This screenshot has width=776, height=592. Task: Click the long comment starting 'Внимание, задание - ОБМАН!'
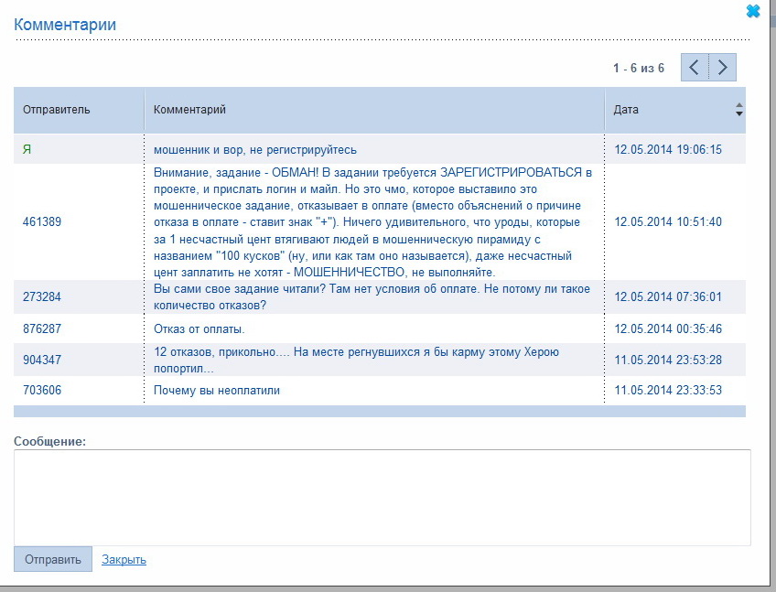tap(372, 222)
